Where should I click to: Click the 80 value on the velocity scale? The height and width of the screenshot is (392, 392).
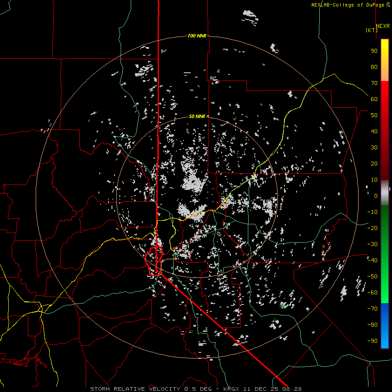click(x=374, y=67)
